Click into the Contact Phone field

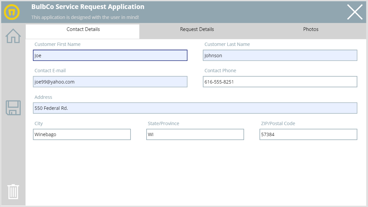click(280, 82)
